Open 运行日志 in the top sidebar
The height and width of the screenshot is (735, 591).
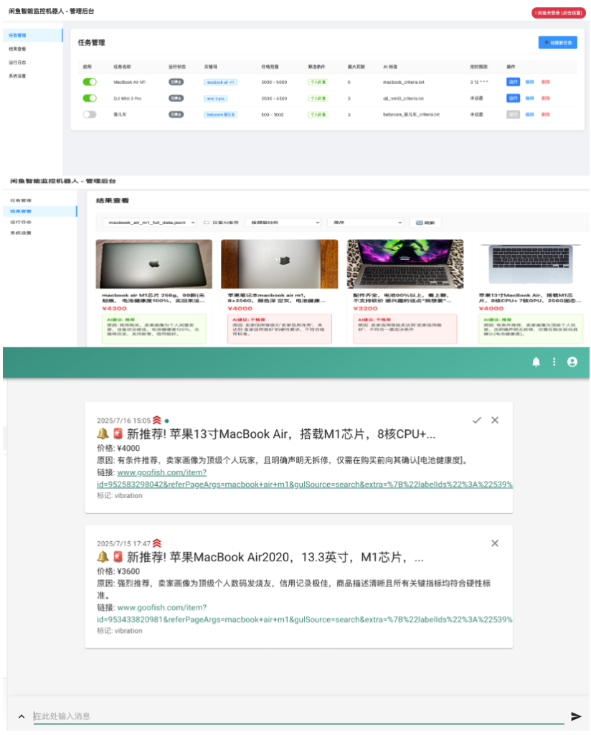[17, 62]
